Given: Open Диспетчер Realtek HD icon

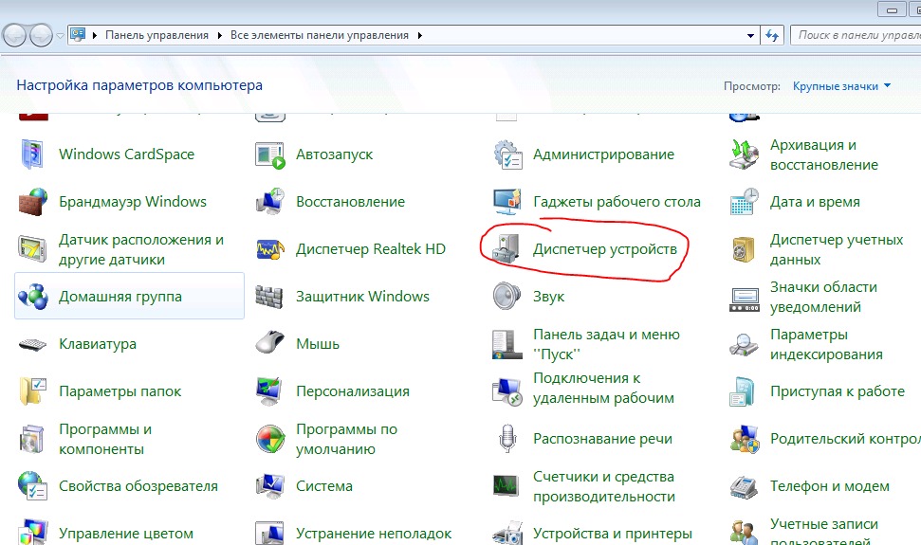Looking at the screenshot, I should point(270,249).
